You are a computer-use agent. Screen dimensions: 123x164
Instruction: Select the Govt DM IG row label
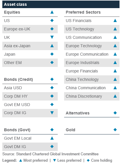15,147
